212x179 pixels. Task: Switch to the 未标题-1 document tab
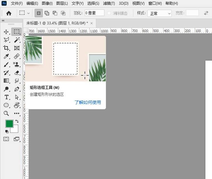coord(57,23)
